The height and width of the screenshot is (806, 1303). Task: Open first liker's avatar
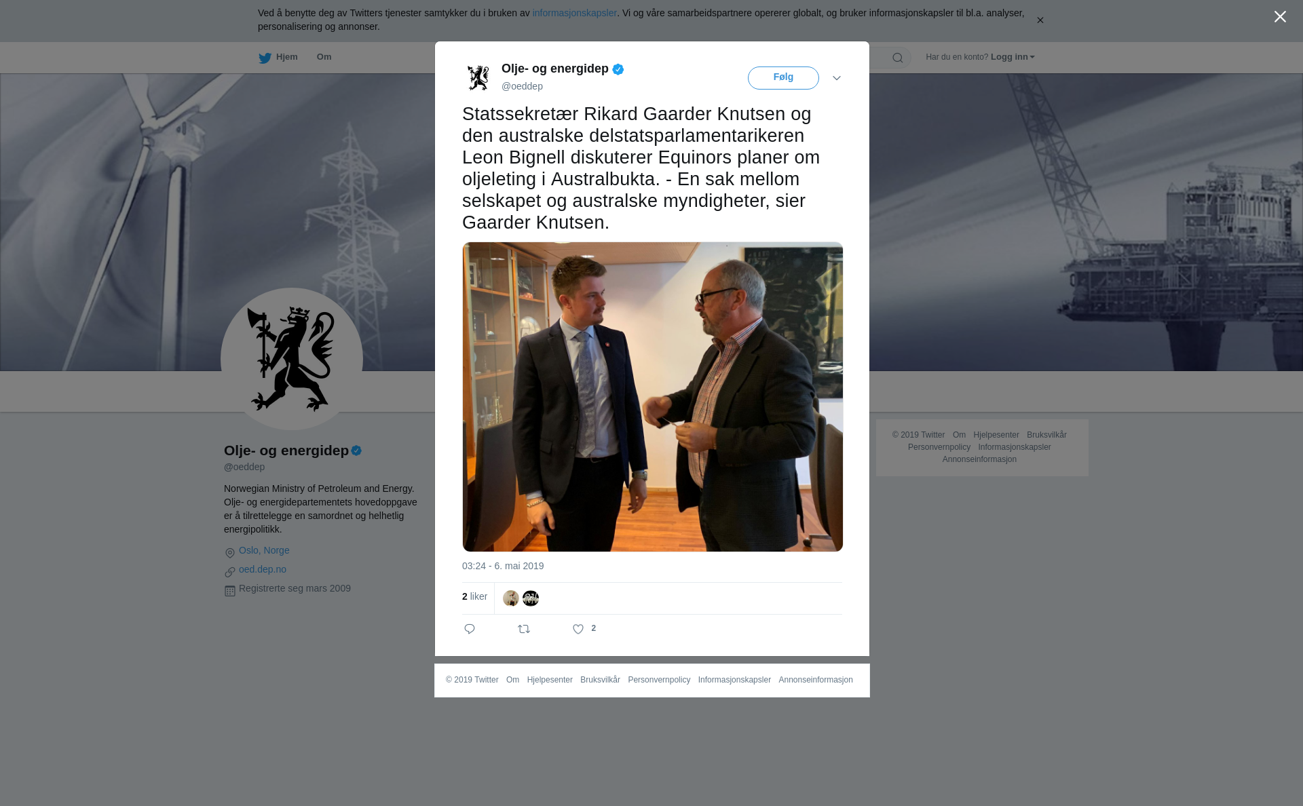pyautogui.click(x=511, y=598)
